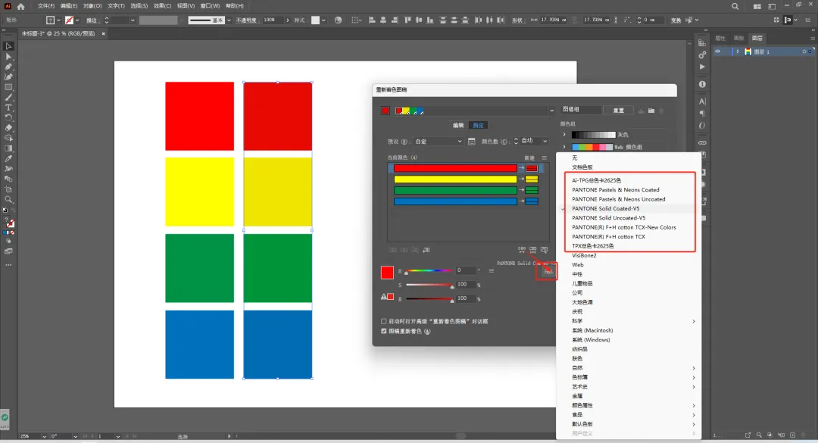Click the out-of-gamut warning icon

point(384,296)
